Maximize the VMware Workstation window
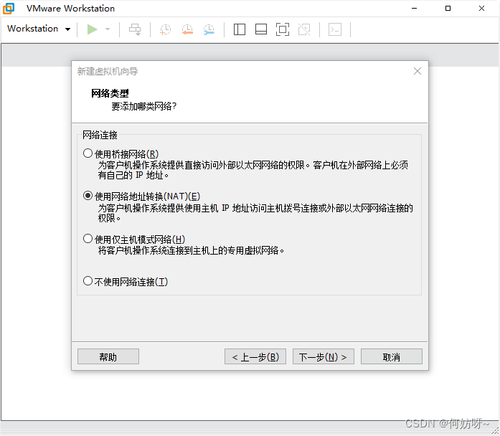Image resolution: width=500 pixels, height=436 pixels. pyautogui.click(x=448, y=9)
